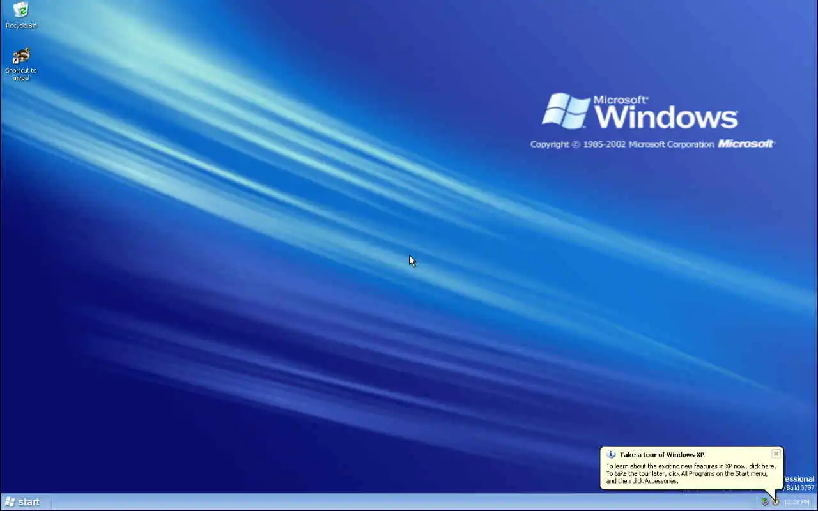
Task: Click the green network tray icon
Action: (x=764, y=502)
